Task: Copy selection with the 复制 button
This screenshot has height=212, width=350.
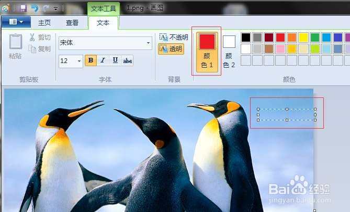Action: tap(40, 48)
